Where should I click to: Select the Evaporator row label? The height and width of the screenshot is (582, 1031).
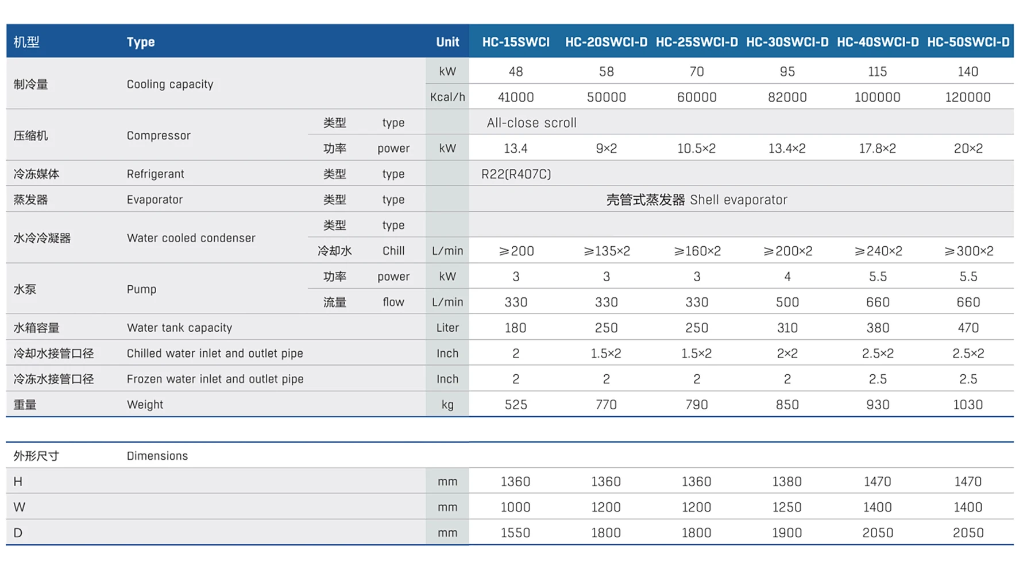pos(155,200)
